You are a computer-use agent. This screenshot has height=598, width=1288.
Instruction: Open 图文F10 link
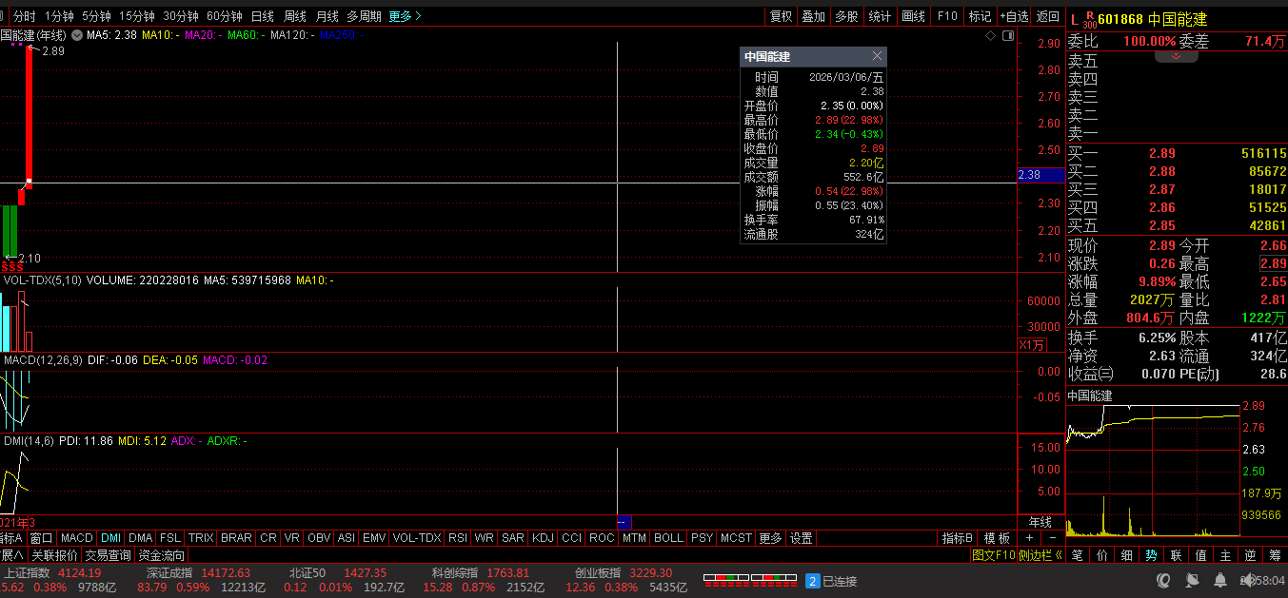pyautogui.click(x=993, y=555)
